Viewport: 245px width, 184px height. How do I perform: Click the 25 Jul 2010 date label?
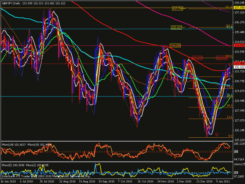tap(47, 182)
